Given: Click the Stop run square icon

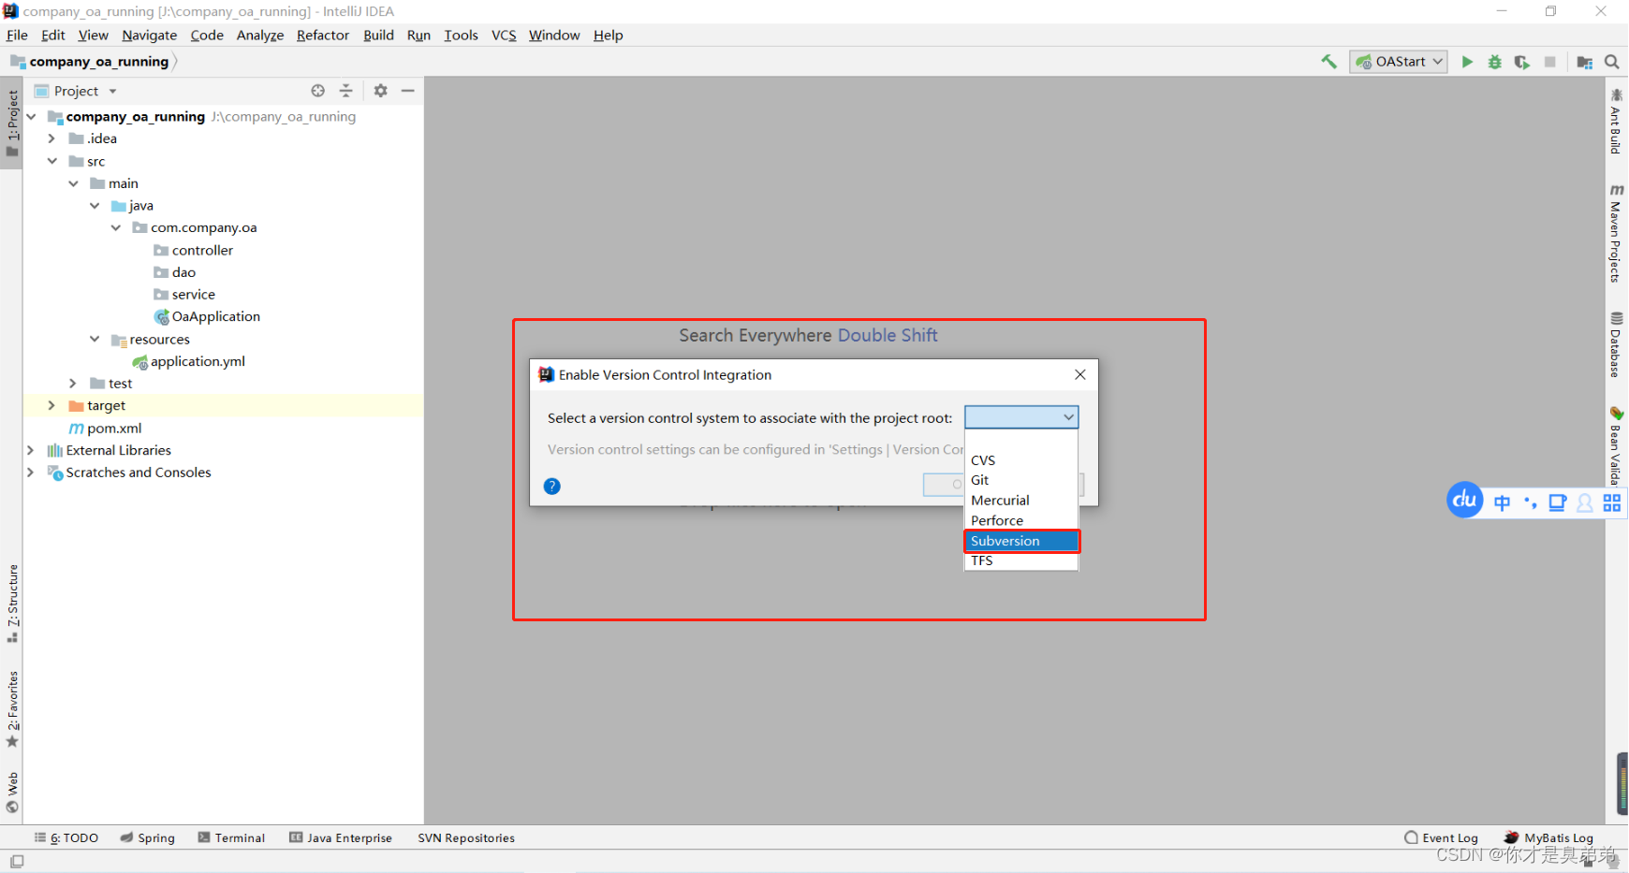Looking at the screenshot, I should click(x=1550, y=62).
